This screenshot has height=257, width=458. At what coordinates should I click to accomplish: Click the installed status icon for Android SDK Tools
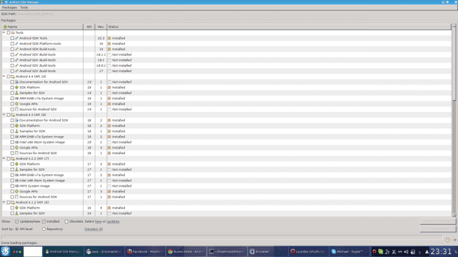coord(109,38)
